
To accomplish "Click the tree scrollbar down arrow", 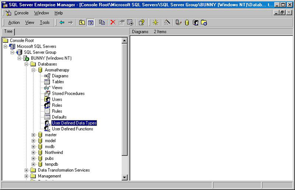I will coord(124,177).
